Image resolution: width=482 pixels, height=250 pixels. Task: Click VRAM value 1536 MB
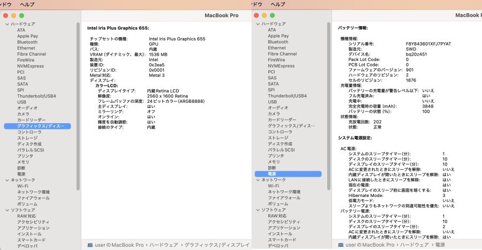159,55
